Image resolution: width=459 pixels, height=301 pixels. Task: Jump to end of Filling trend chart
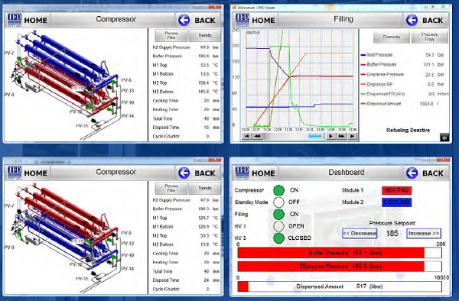click(x=352, y=136)
